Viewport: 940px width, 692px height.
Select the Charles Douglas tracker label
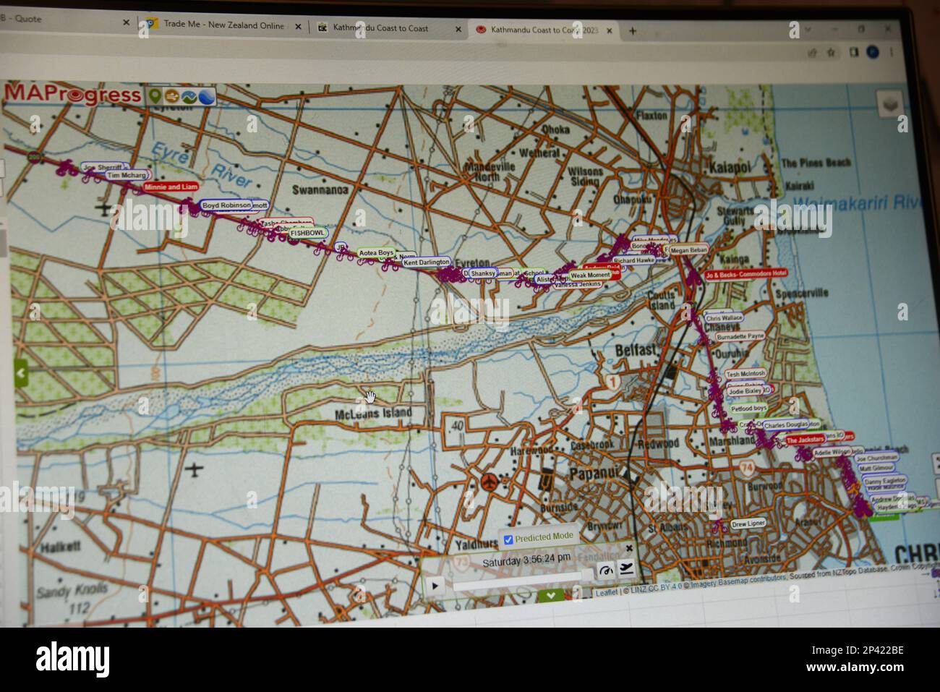click(786, 426)
